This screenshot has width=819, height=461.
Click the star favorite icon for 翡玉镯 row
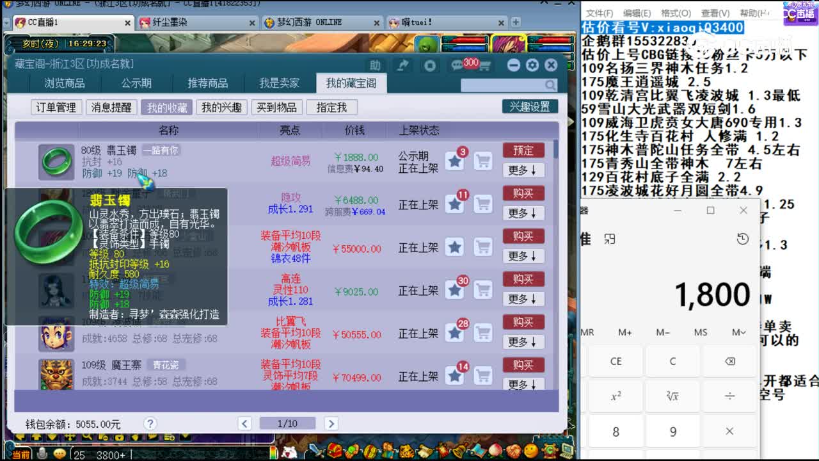455,161
